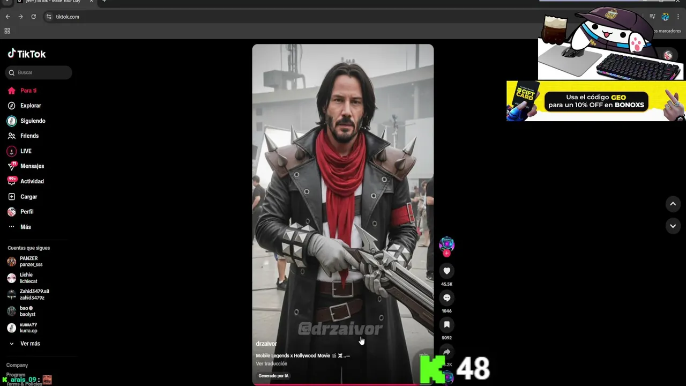Open the apps grid in the bookmarks bar
686x386 pixels.
point(7,31)
